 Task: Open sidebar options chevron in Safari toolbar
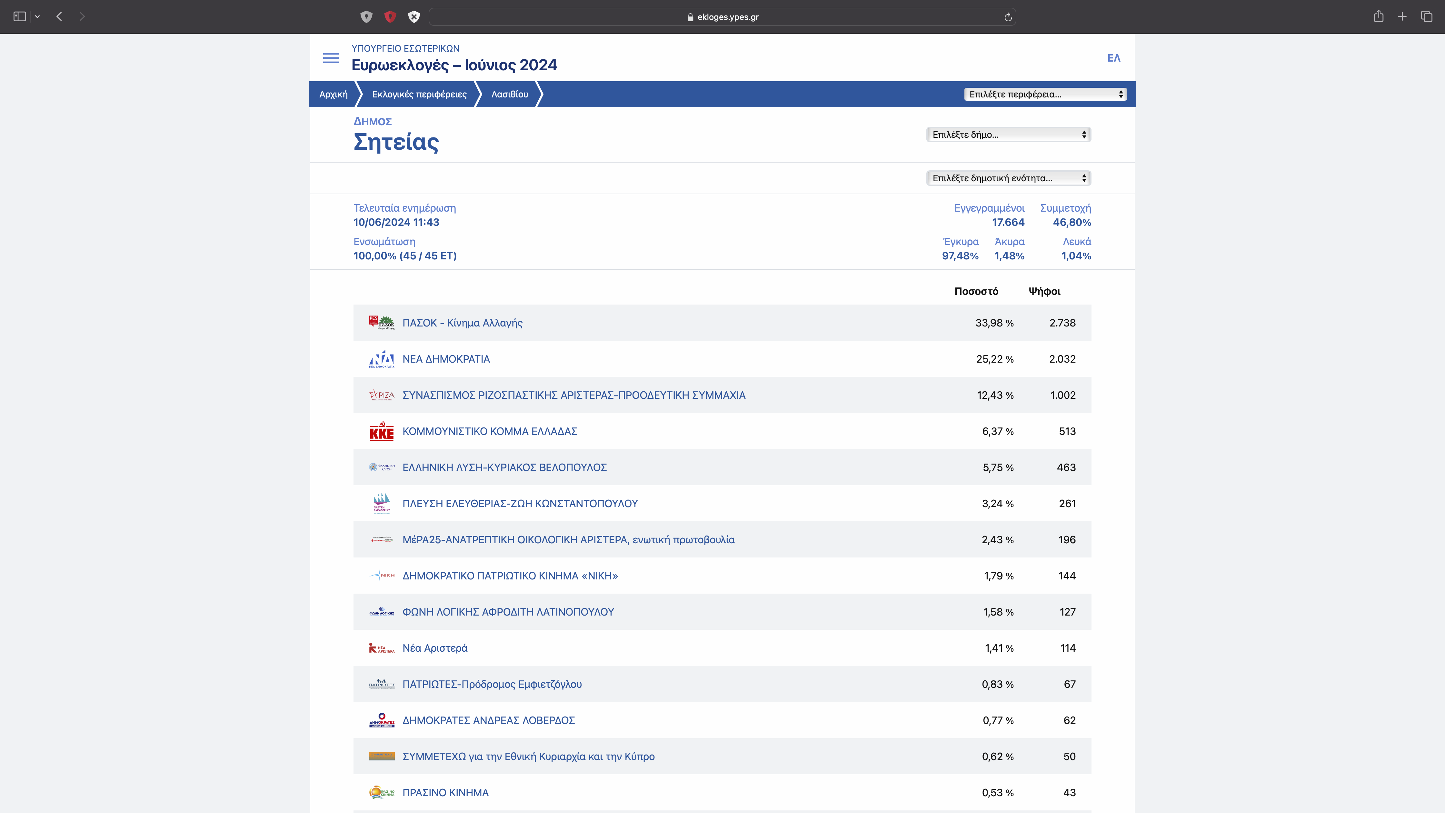(x=38, y=17)
